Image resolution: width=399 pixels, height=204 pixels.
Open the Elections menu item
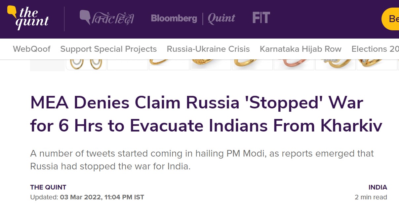click(375, 49)
